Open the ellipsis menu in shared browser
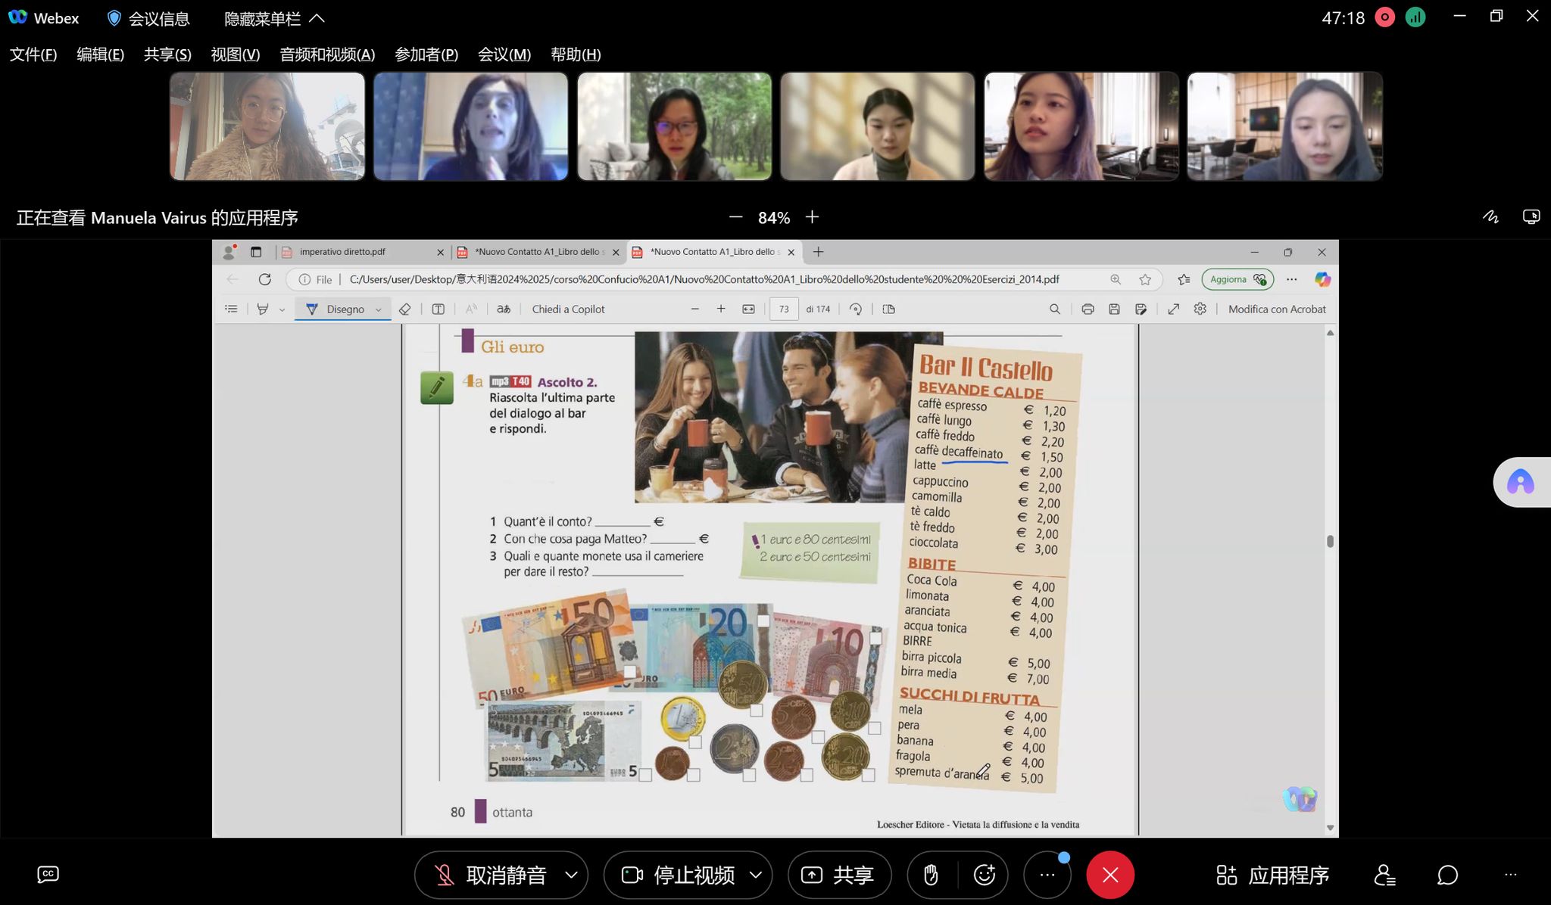This screenshot has height=905, width=1551. (x=1291, y=279)
